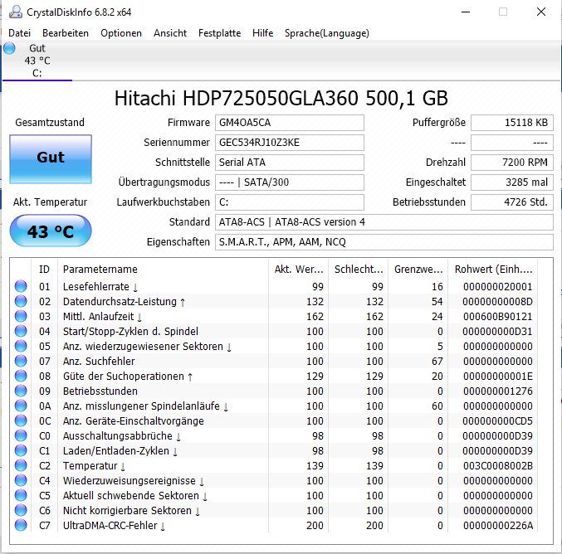Viewport: 562px width, 554px height.
Task: Click current value 200 in UltraDMA row
Action: click(315, 525)
